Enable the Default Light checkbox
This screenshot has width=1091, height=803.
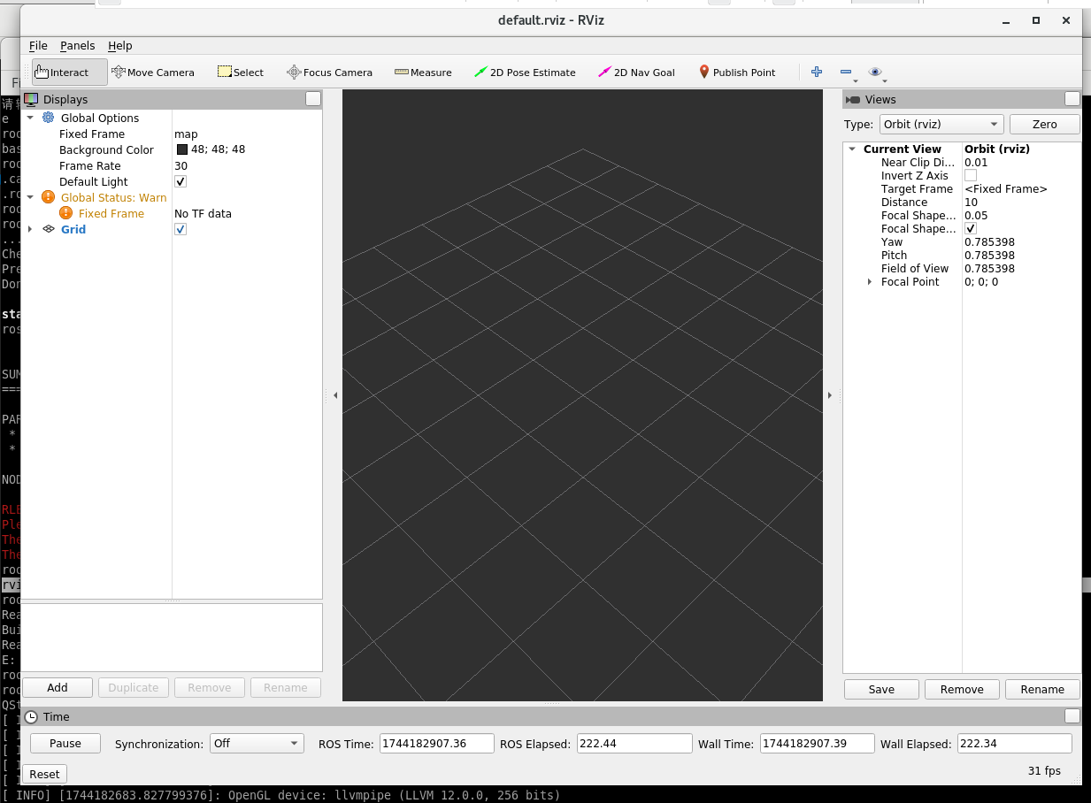tap(180, 181)
